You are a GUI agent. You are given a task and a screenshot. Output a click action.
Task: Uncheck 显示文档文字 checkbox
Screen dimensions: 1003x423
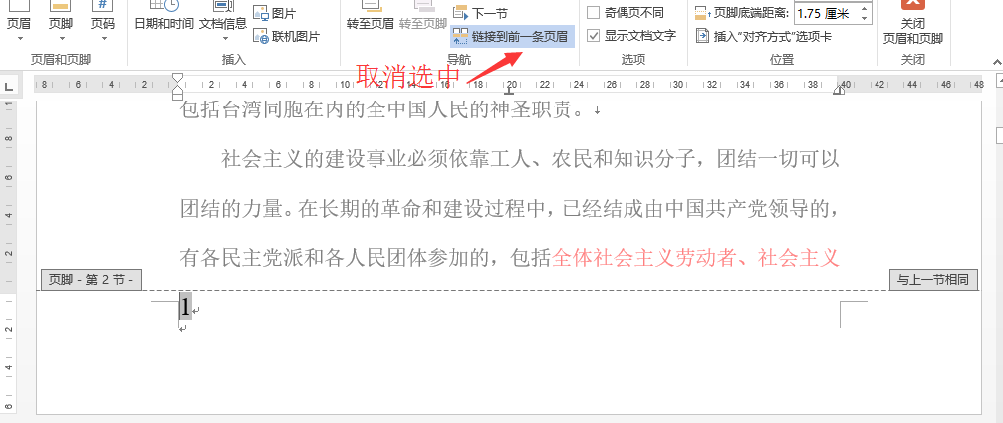coord(594,36)
